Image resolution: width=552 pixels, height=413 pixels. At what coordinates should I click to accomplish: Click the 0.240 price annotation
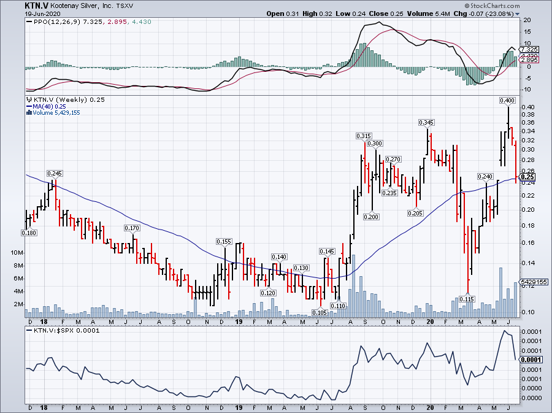(485, 176)
